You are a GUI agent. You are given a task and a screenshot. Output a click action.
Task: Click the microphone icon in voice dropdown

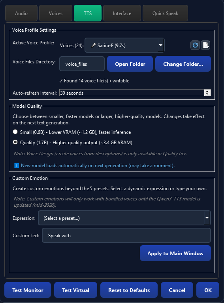pos(93,46)
